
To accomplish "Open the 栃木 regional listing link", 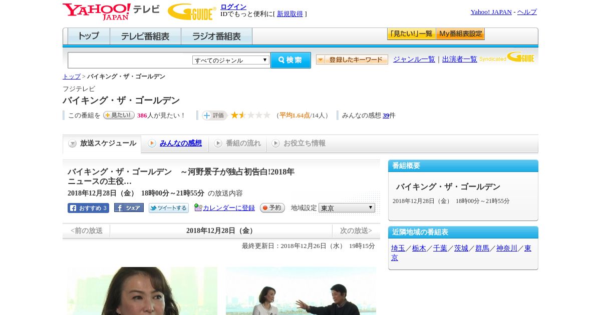I will coord(419,248).
